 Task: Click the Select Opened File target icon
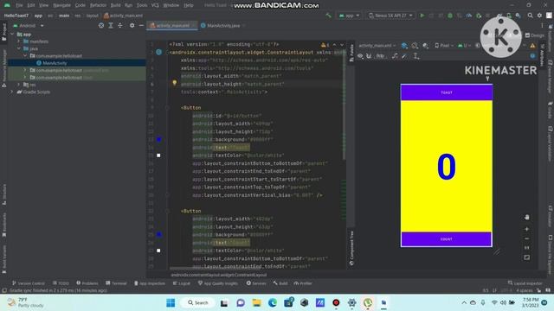click(x=101, y=25)
